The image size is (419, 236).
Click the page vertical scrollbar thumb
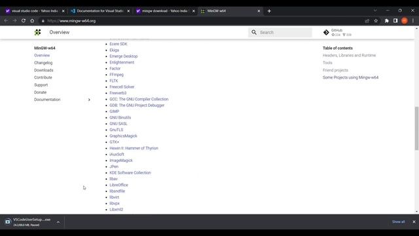pyautogui.click(x=416, y=128)
